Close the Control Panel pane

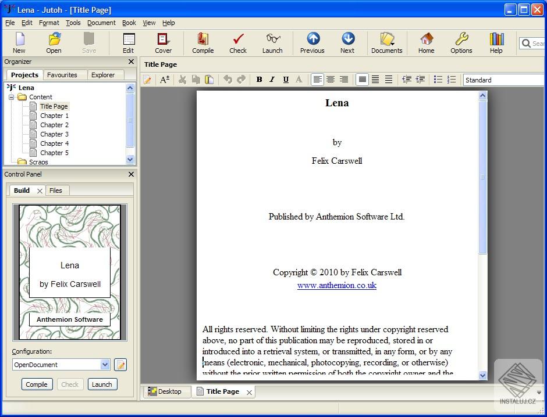click(131, 174)
